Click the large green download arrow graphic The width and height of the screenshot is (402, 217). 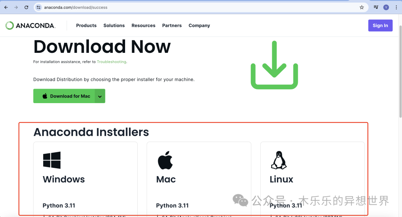[274, 65]
